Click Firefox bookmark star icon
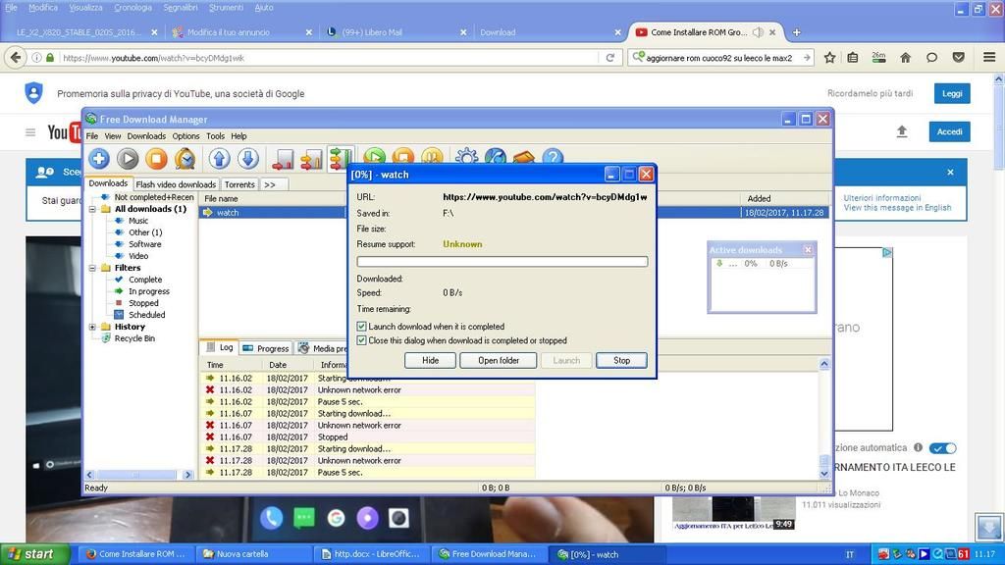Image resolution: width=1005 pixels, height=565 pixels. click(829, 58)
